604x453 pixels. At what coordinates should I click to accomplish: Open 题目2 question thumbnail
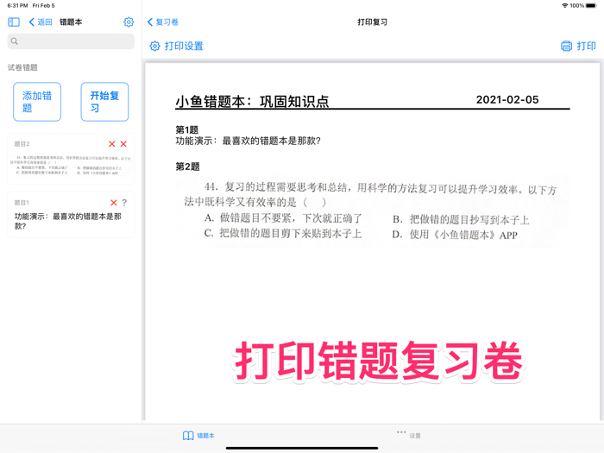pos(71,166)
